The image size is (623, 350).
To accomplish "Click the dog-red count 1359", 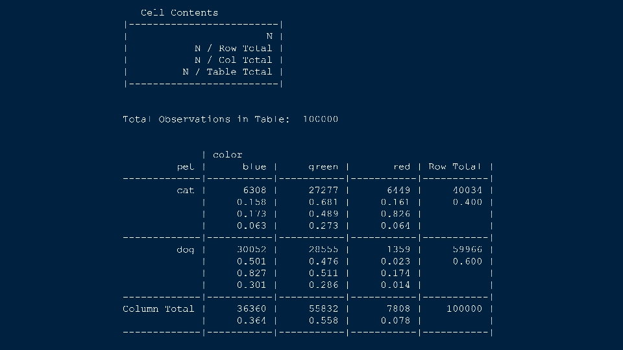I will point(398,250).
